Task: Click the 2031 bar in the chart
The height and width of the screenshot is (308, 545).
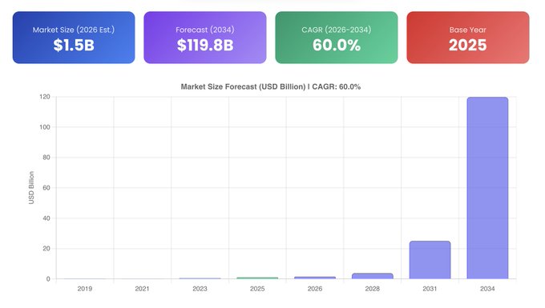Action: tap(430, 260)
